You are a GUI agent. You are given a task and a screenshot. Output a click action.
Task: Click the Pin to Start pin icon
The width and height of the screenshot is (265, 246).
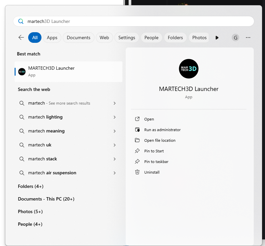click(x=137, y=151)
